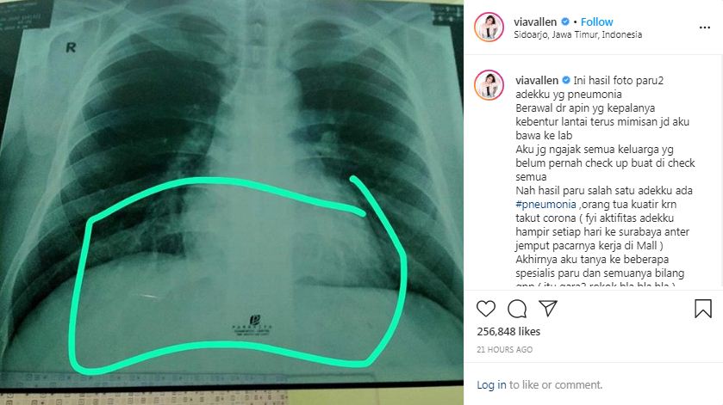Click the 21 HOURS AGO timestamp
Viewport: 723px width, 405px height.
(x=504, y=350)
